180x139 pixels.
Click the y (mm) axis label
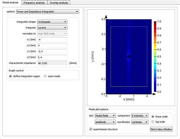pyautogui.click(x=93, y=56)
